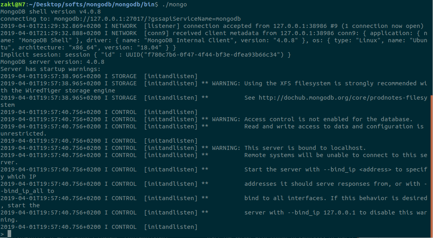Click the session UUID string

coord(205,55)
